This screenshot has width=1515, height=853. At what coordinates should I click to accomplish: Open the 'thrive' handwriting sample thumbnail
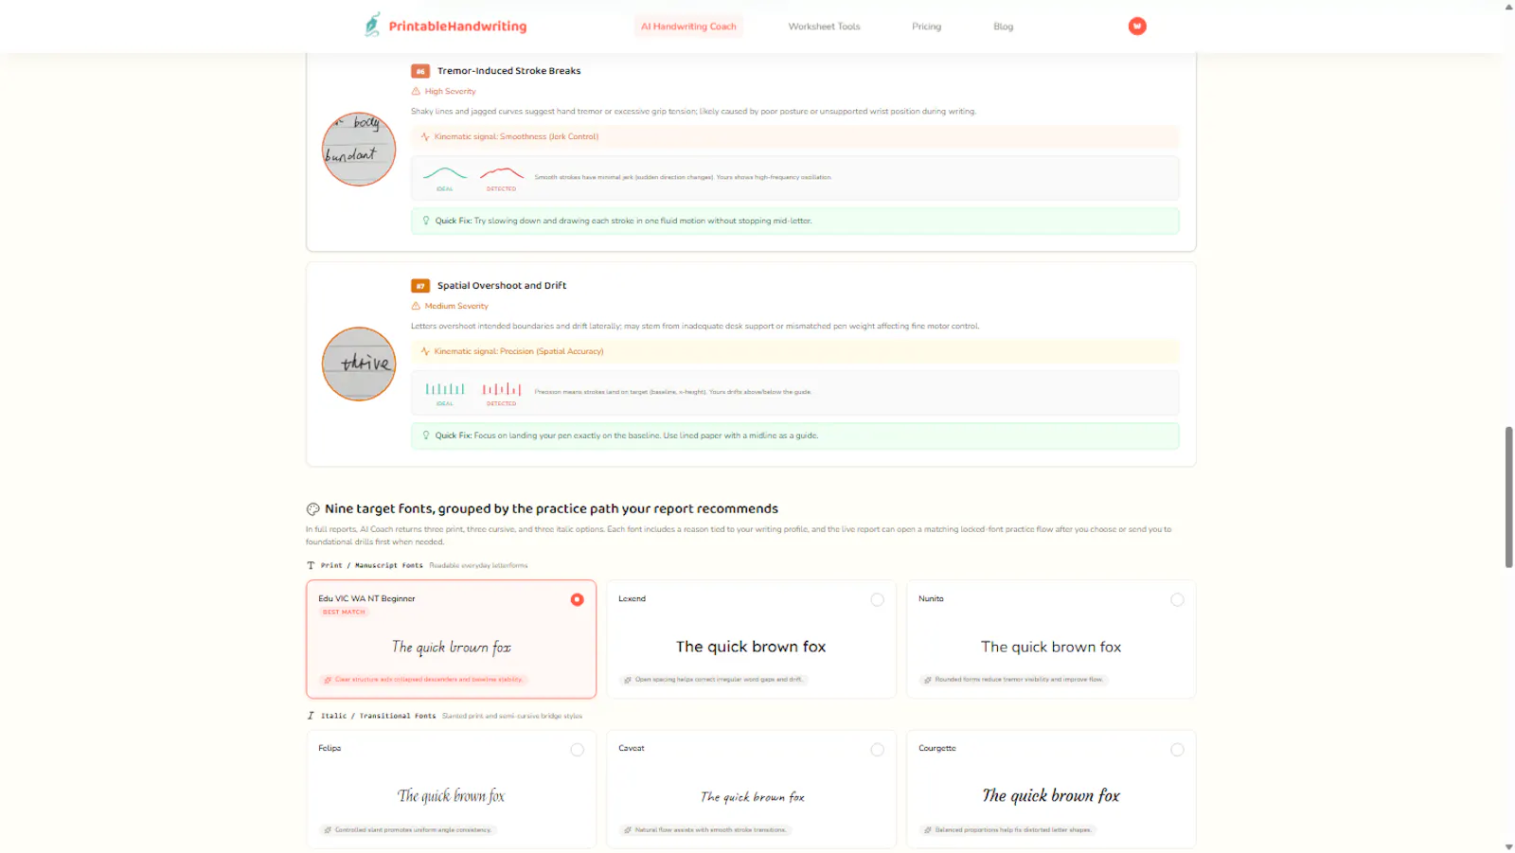(359, 364)
